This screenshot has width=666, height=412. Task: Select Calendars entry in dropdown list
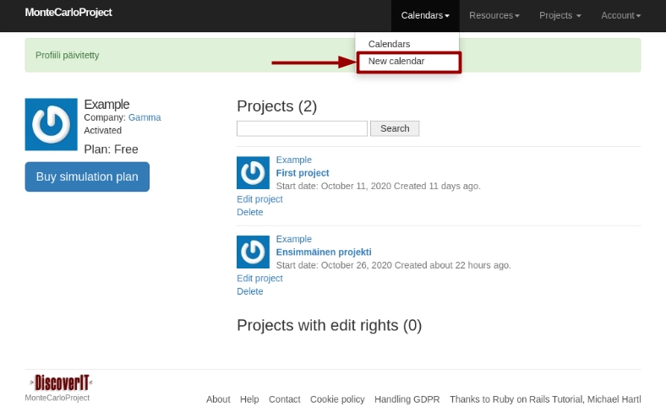(389, 44)
